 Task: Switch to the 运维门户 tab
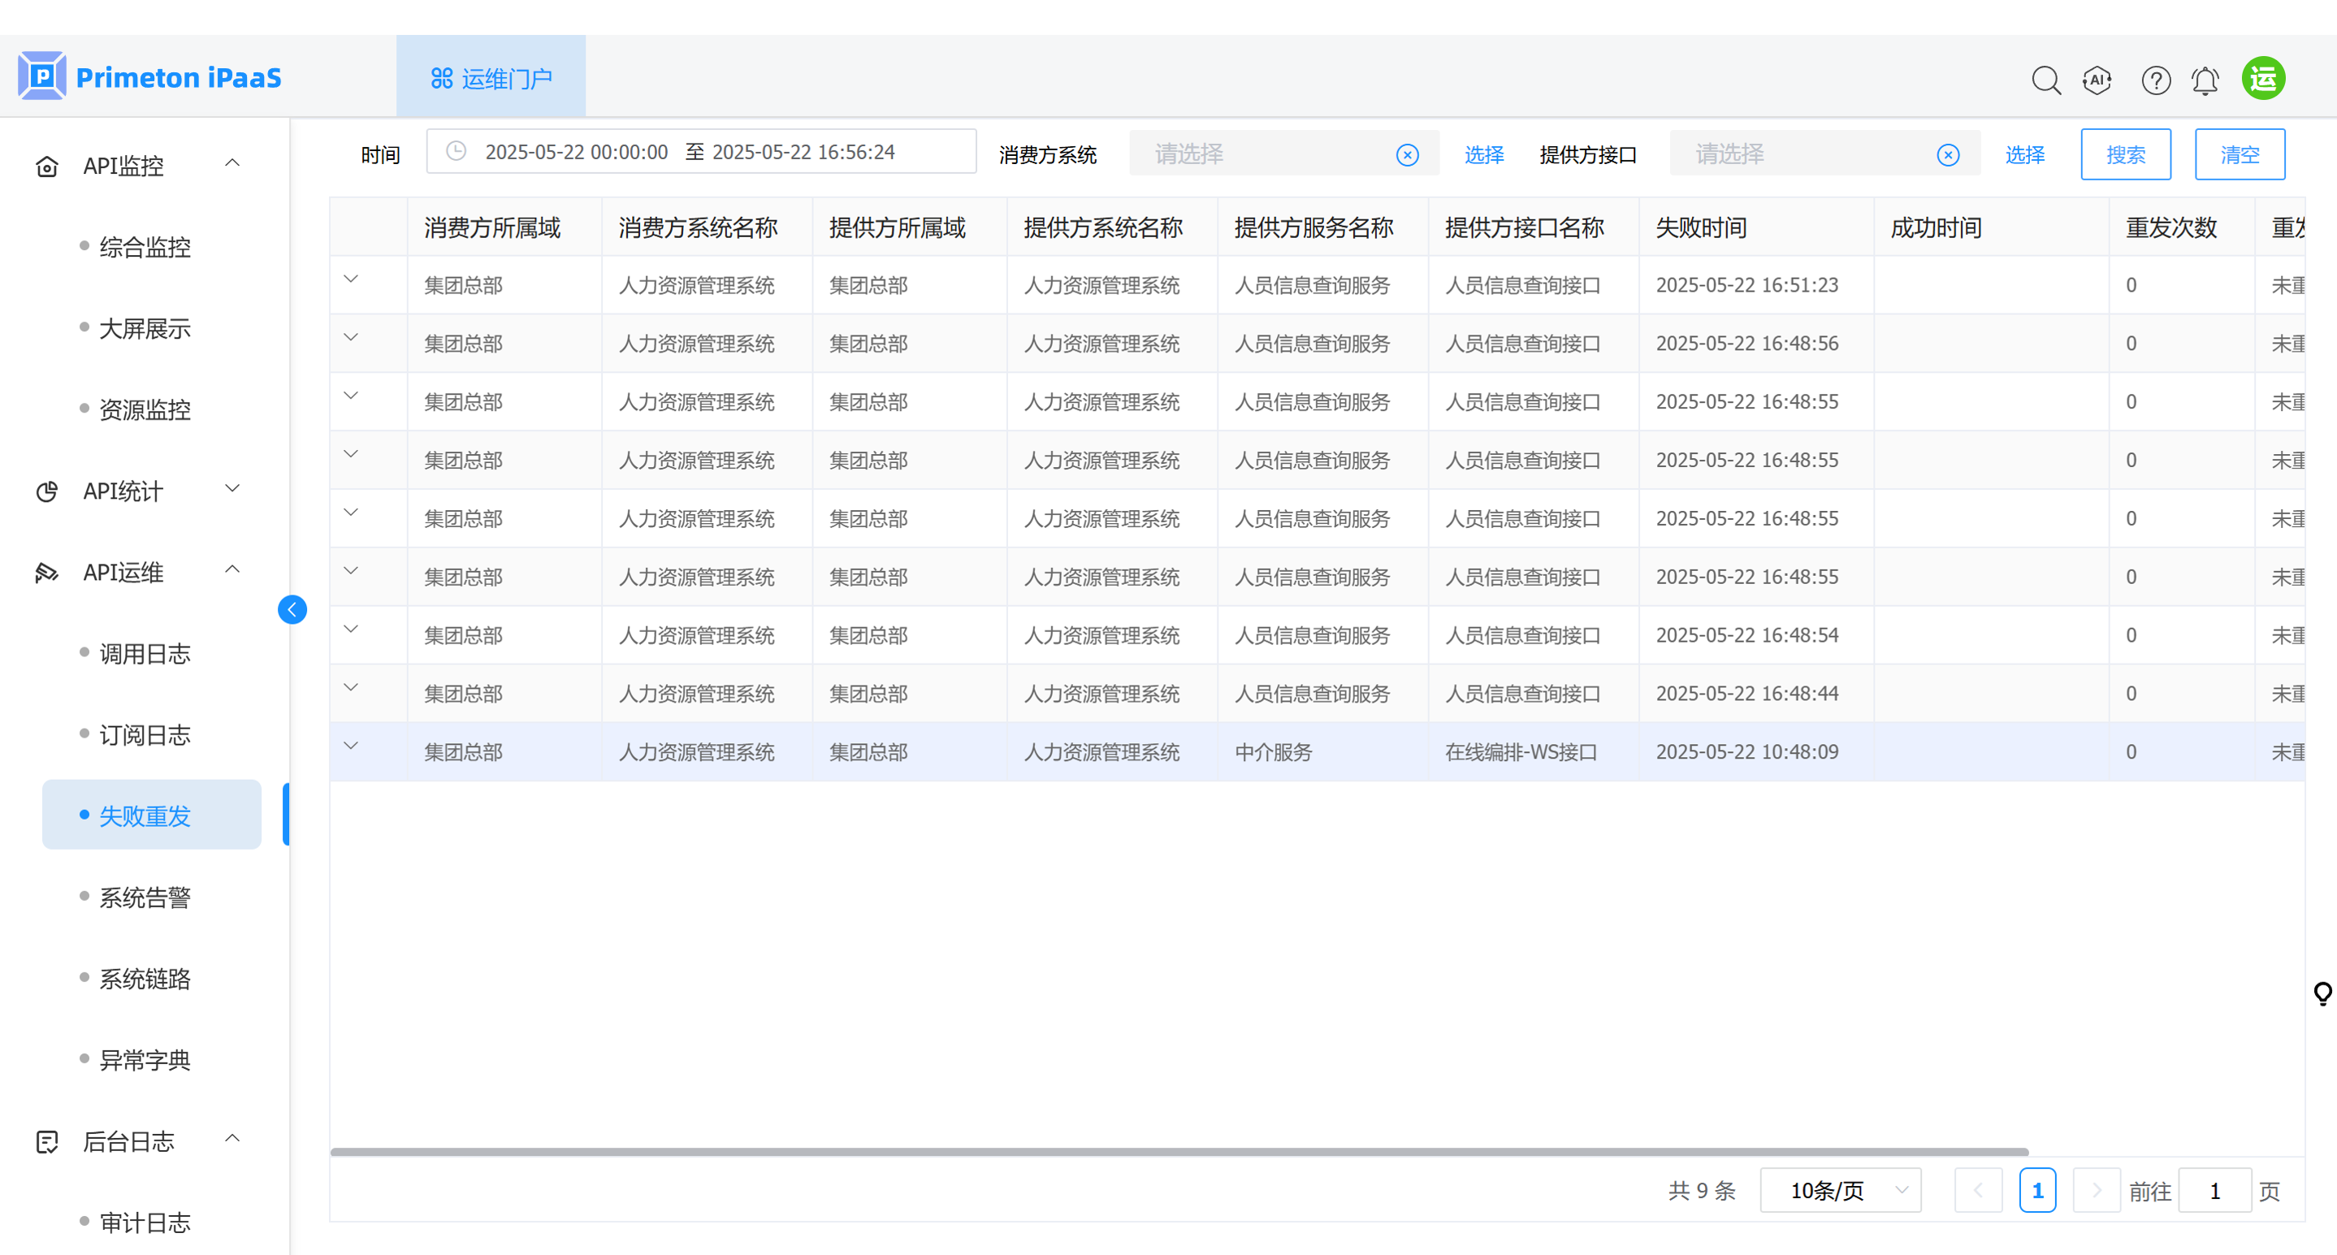click(491, 78)
